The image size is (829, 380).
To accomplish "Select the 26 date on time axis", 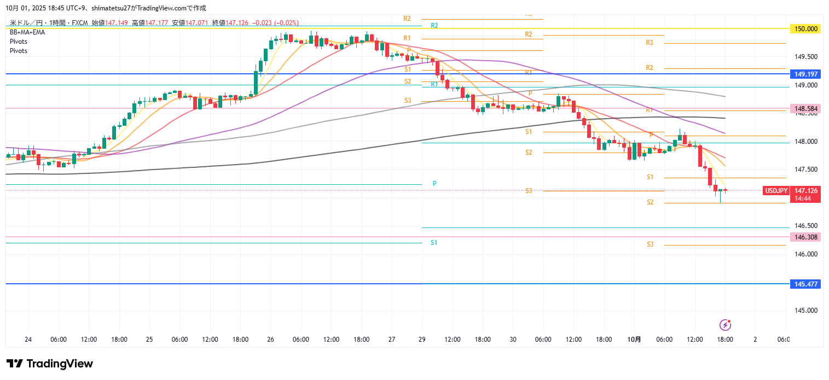I will 270,340.
